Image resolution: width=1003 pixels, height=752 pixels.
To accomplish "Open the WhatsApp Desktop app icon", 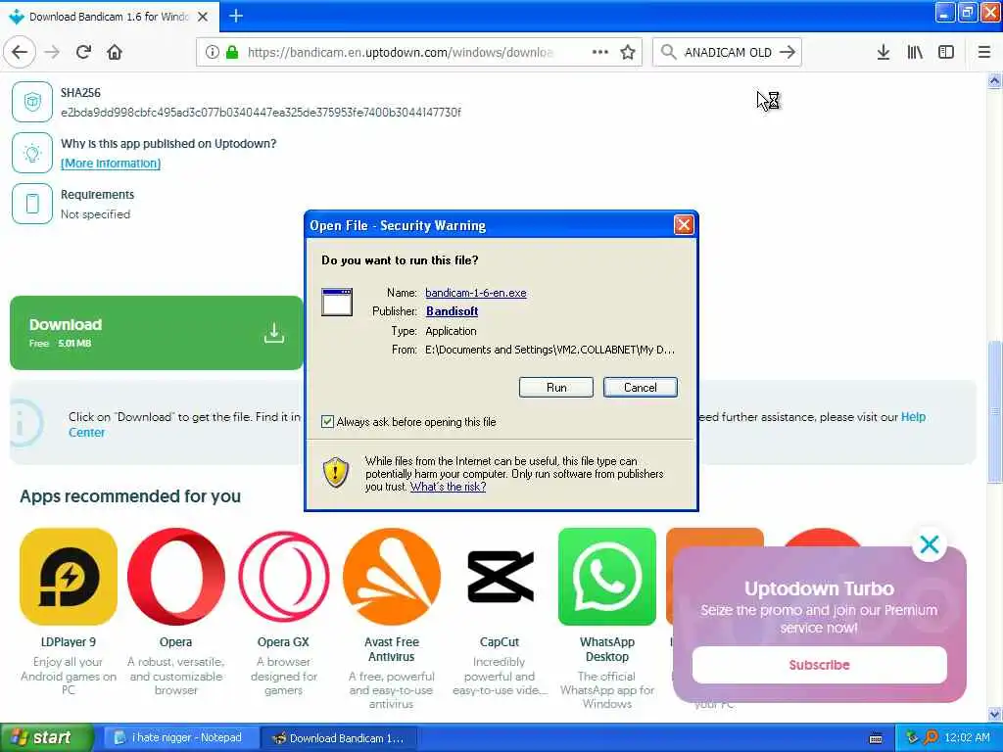I will tap(607, 576).
